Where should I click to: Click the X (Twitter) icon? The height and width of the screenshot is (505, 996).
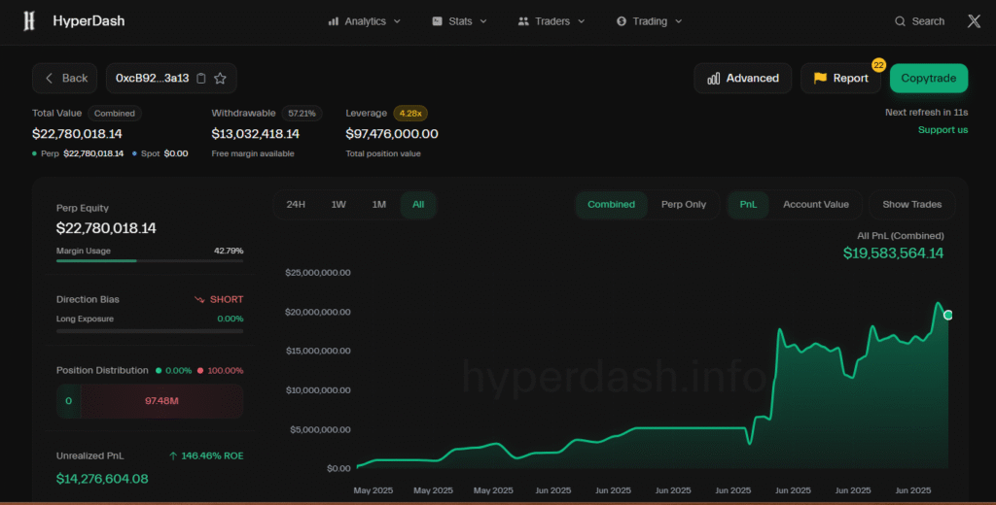(x=974, y=21)
